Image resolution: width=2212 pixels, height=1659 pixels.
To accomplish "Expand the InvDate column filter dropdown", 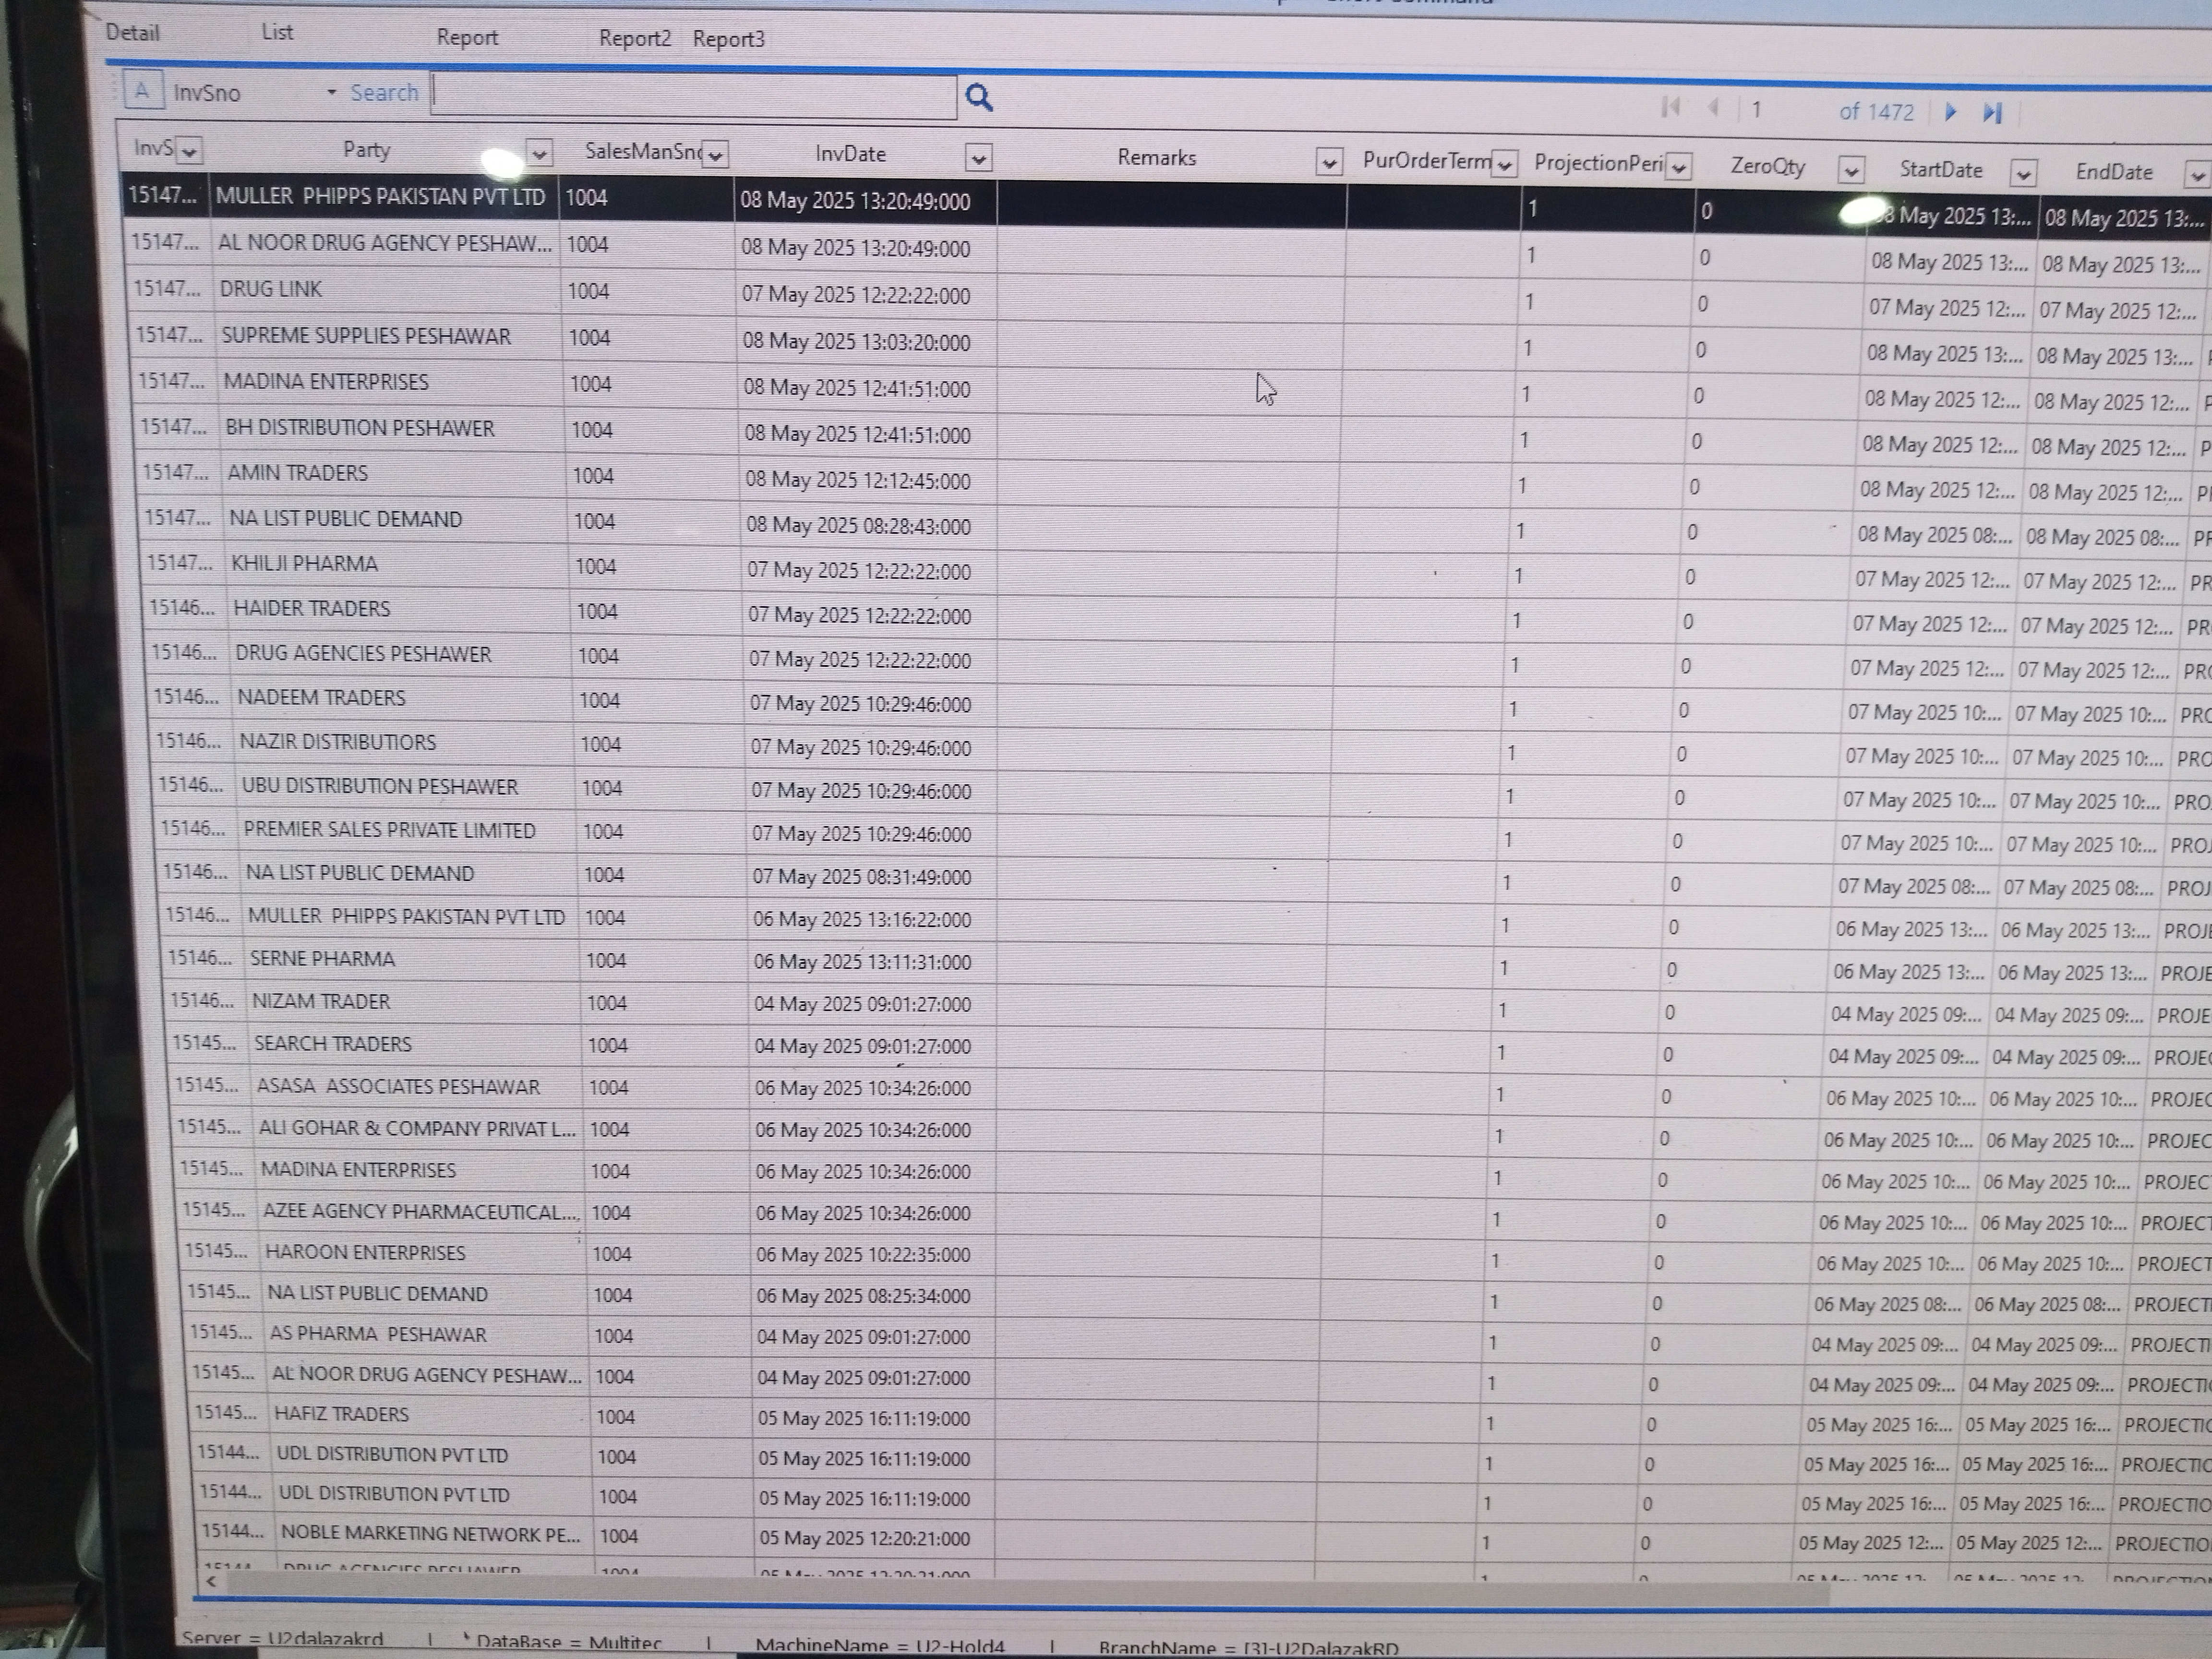I will (978, 158).
